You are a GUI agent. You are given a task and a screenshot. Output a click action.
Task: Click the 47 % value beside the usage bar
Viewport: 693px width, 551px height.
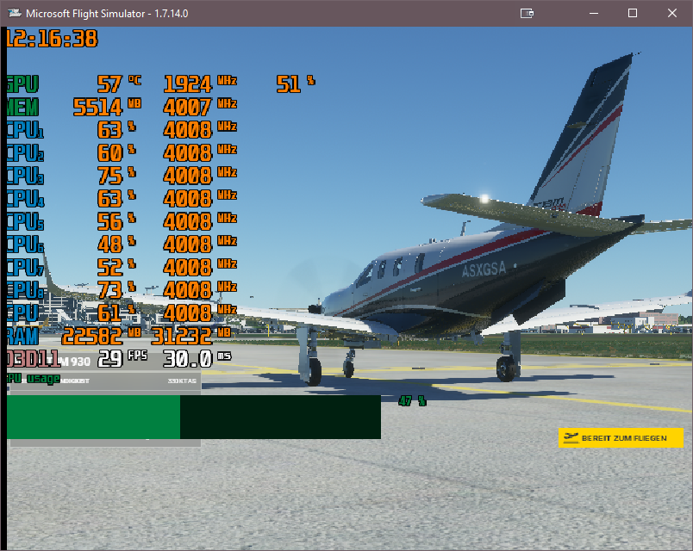tap(412, 401)
